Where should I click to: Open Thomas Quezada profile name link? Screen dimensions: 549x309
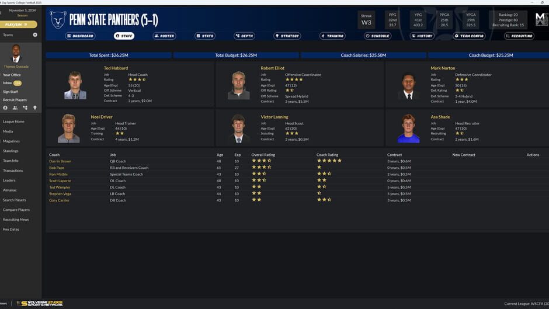(16, 67)
